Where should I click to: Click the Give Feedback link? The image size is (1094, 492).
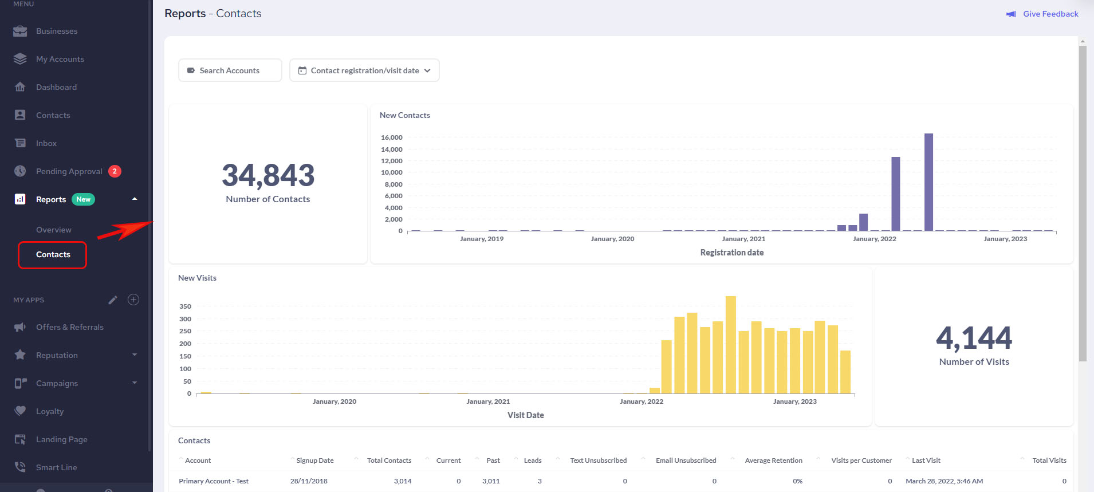(1050, 14)
